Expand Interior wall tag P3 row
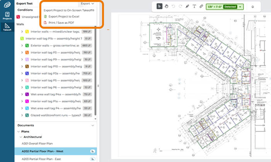The width and height of the screenshot is (271, 162). 22,52
